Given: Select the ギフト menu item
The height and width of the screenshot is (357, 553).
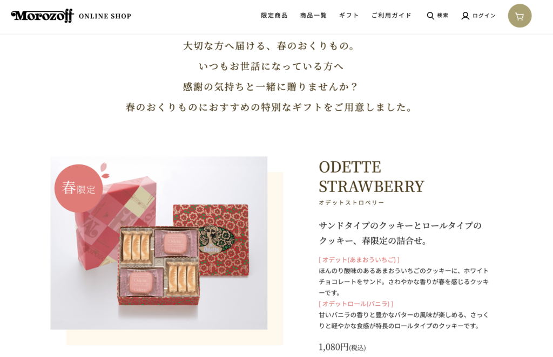Looking at the screenshot, I should (x=349, y=16).
